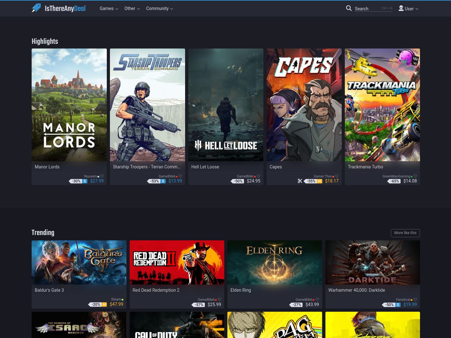
Task: Open the Red Dead Redemption 2 title link
Action: [156, 290]
